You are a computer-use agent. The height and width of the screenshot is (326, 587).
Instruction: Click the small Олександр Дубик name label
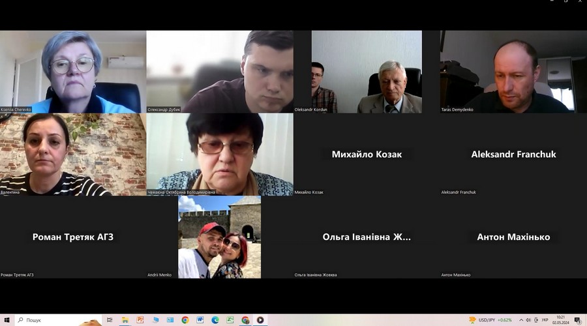tap(164, 110)
